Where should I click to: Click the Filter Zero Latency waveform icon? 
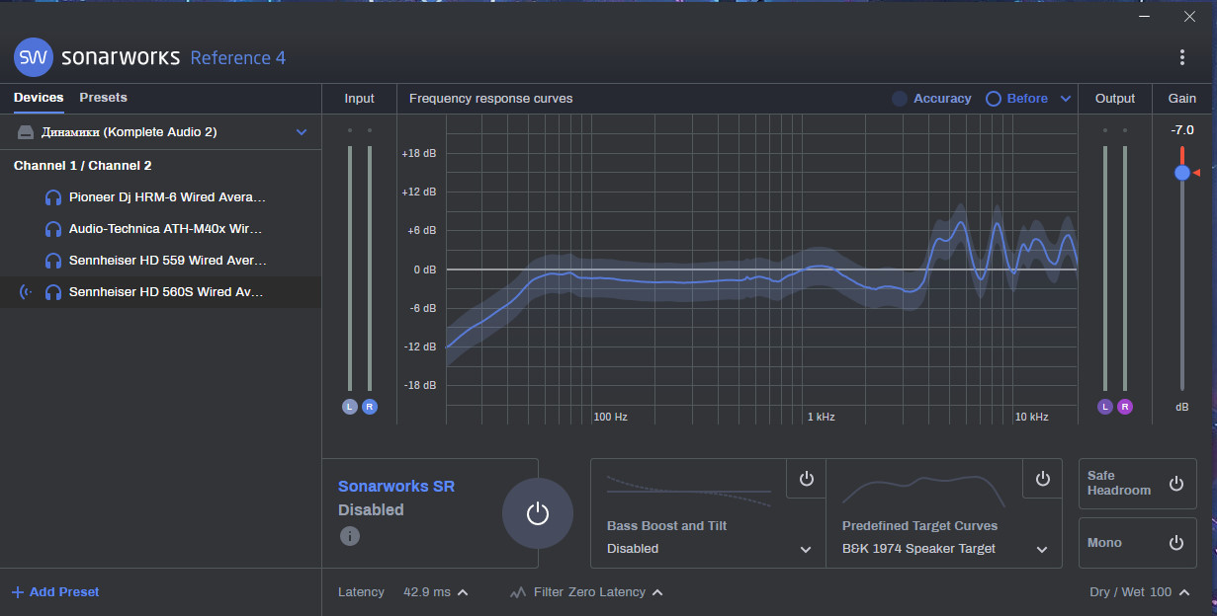(x=518, y=592)
